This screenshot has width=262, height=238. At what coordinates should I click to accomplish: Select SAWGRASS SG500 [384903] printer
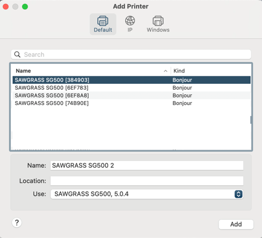point(132,80)
